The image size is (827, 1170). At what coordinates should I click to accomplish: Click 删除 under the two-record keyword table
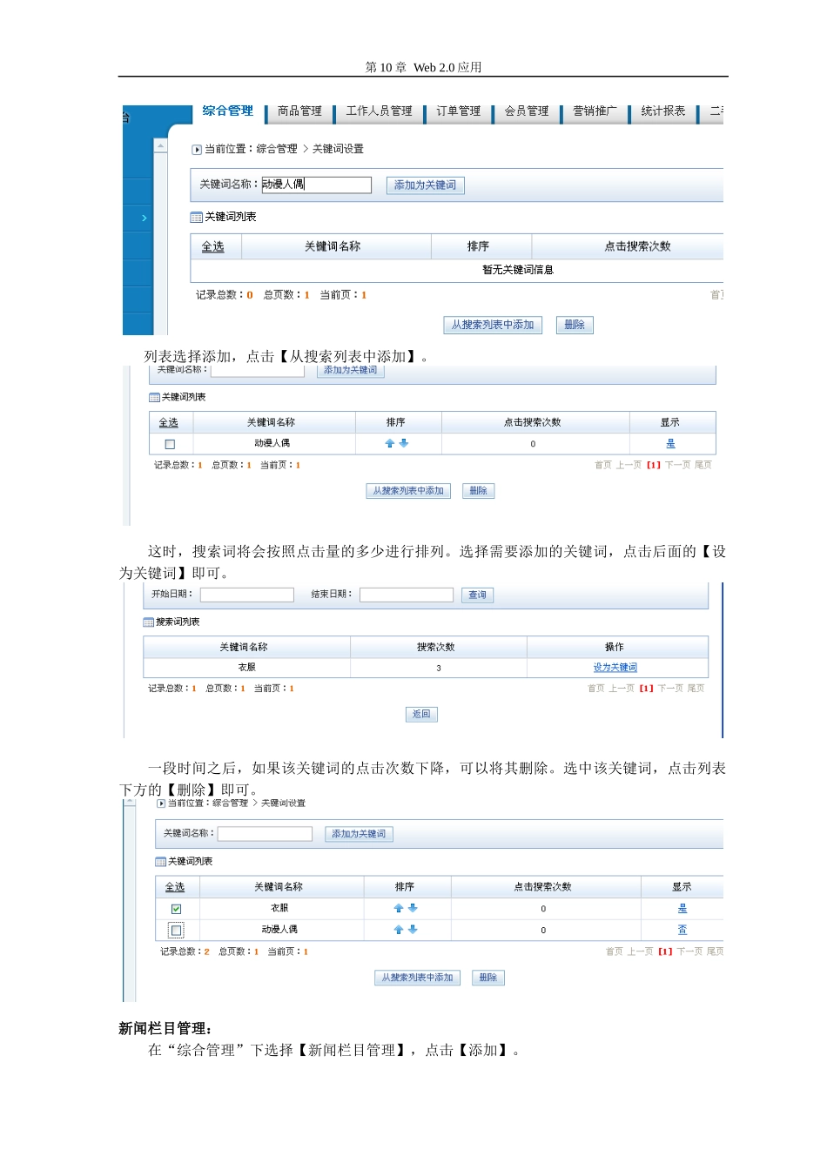pos(488,978)
